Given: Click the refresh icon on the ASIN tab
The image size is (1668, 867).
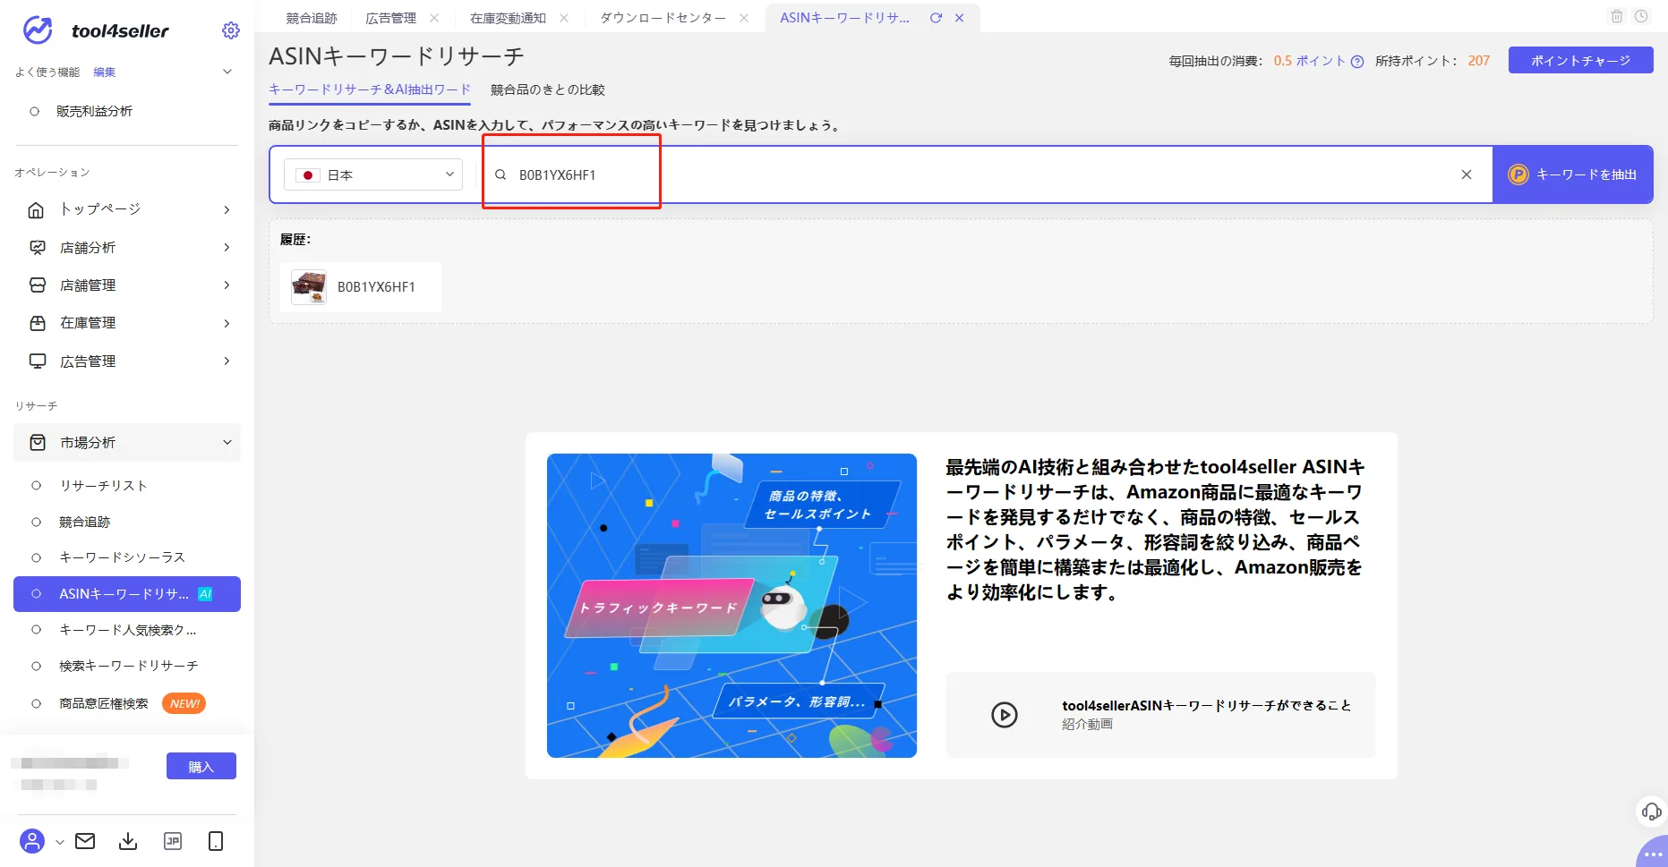Looking at the screenshot, I should point(936,18).
